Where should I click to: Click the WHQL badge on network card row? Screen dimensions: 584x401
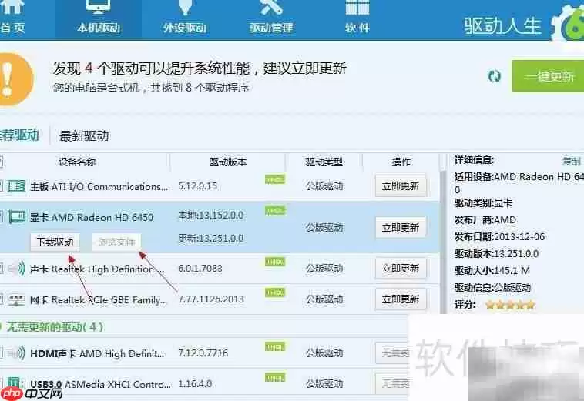pos(275,292)
